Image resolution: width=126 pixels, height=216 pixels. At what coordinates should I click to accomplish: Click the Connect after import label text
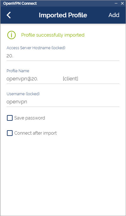click(36, 133)
